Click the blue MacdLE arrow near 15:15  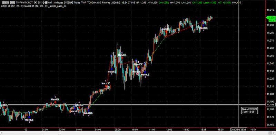click(203, 25)
